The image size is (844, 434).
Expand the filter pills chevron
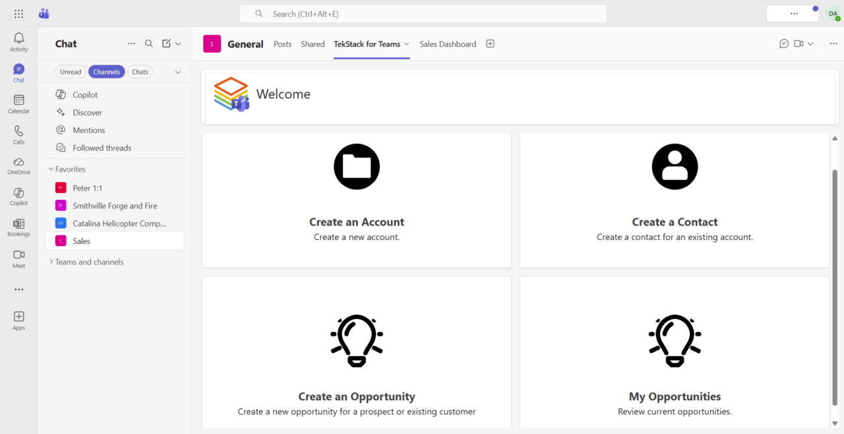click(177, 72)
